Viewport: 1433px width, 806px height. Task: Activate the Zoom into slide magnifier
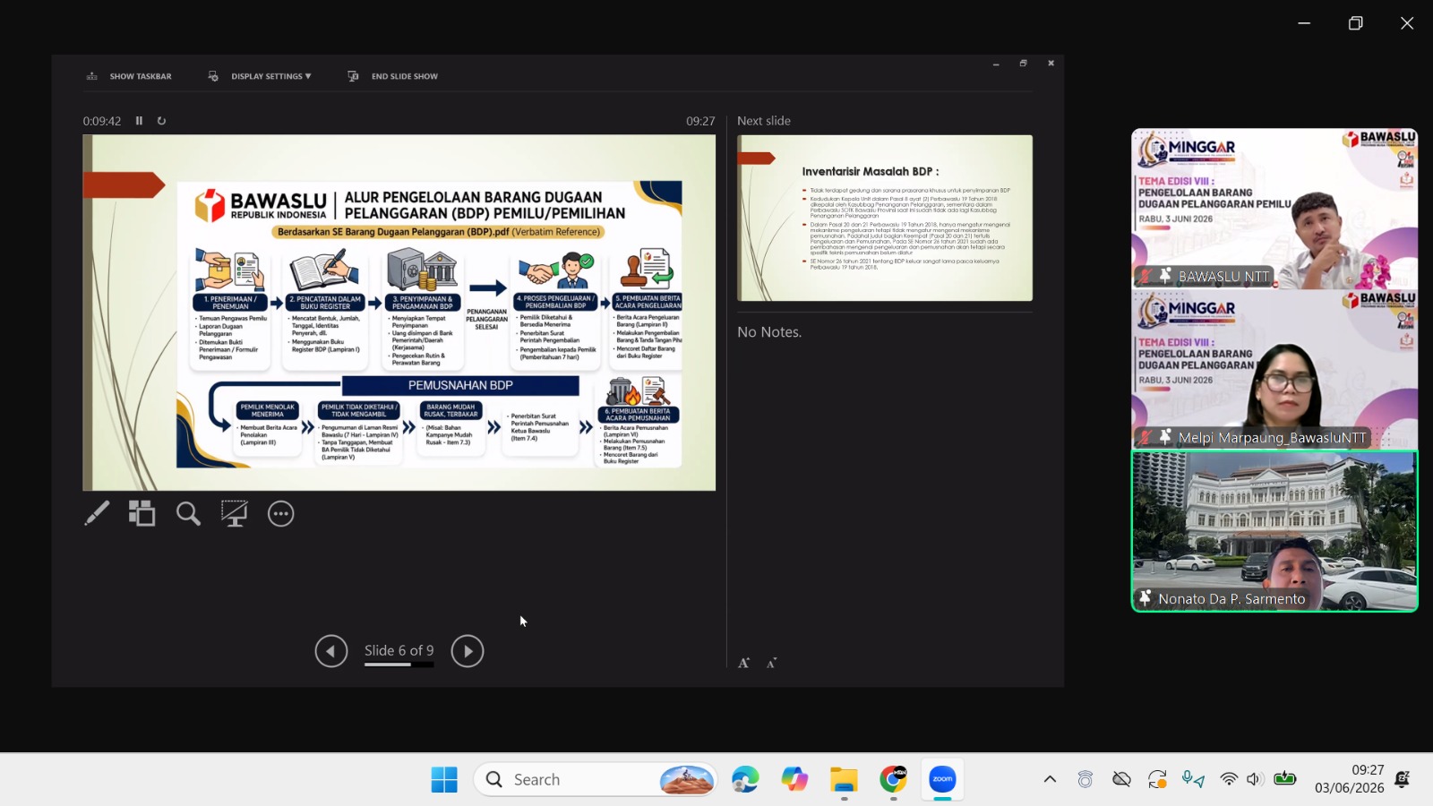click(x=188, y=513)
